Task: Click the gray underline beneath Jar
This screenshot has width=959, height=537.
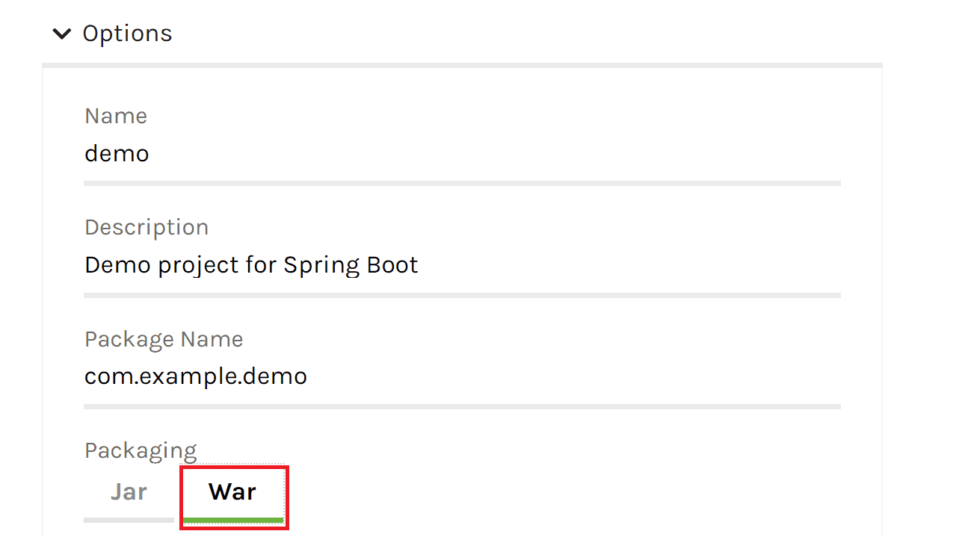Action: click(129, 519)
